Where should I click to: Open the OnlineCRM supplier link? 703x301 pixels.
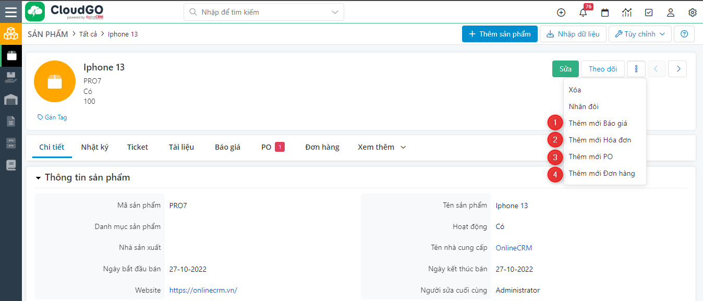[x=513, y=247]
